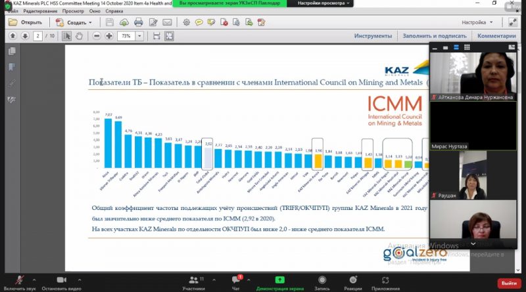Open the Заполнить и подписать tab
The height and width of the screenshot is (292, 526).
coord(435,36)
